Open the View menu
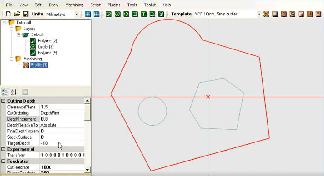The height and width of the screenshot is (176, 324). [23, 5]
